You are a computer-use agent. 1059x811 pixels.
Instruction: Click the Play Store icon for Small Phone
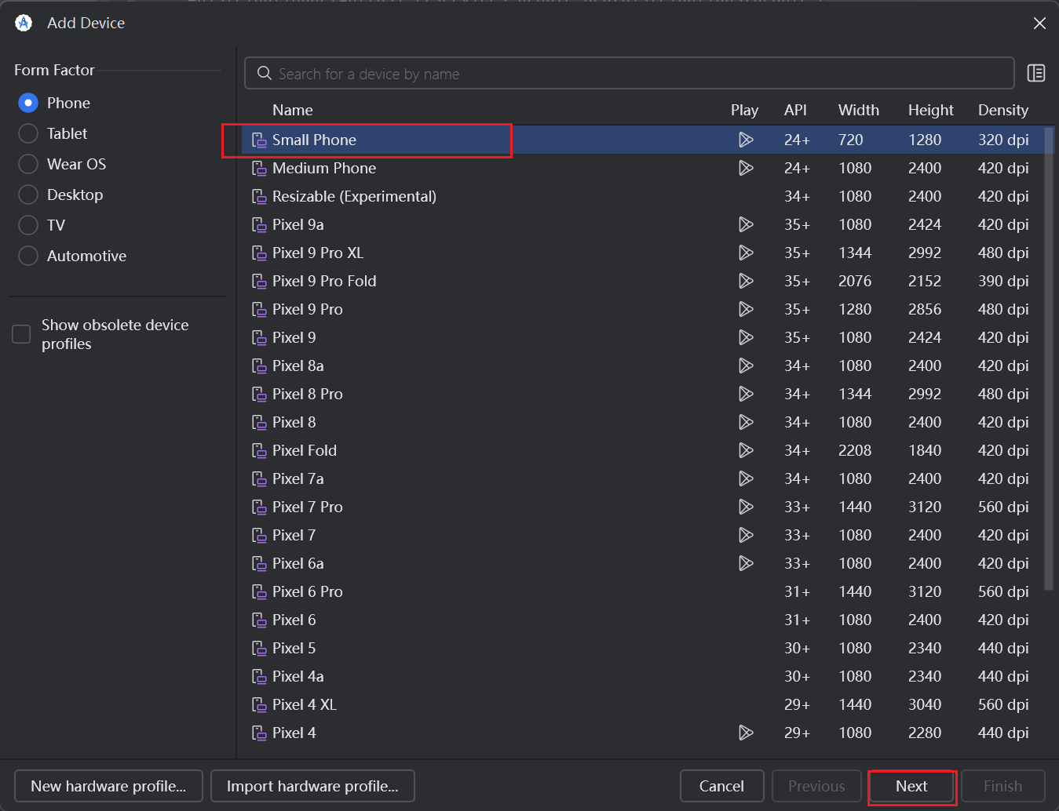click(x=746, y=140)
